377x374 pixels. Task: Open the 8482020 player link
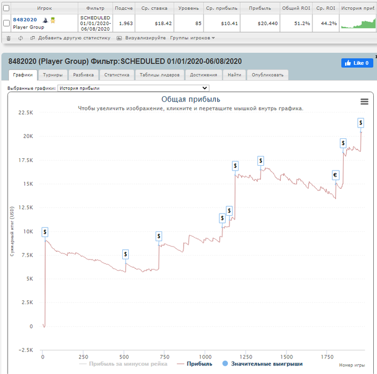click(x=25, y=20)
